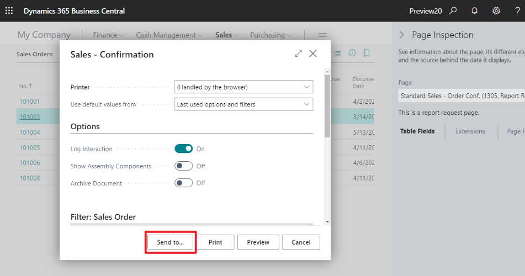Viewport: 525px width, 276px height.
Task: Open sales order 101004
Action: (x=30, y=132)
